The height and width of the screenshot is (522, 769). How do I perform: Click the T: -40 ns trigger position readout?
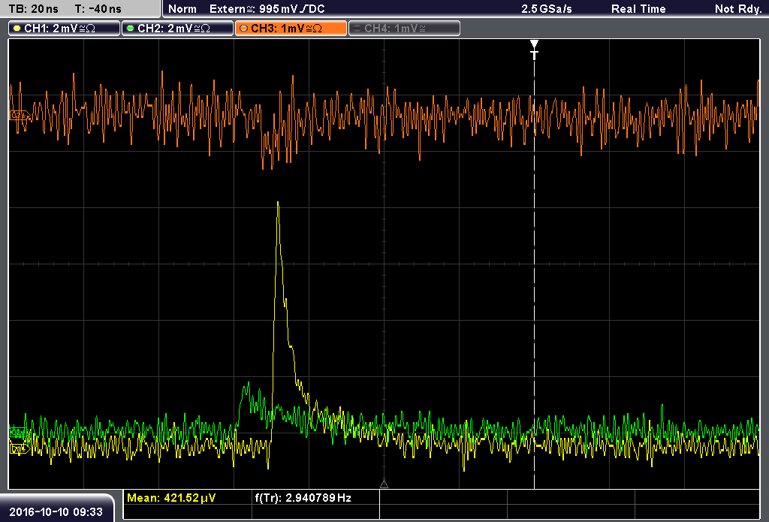98,9
